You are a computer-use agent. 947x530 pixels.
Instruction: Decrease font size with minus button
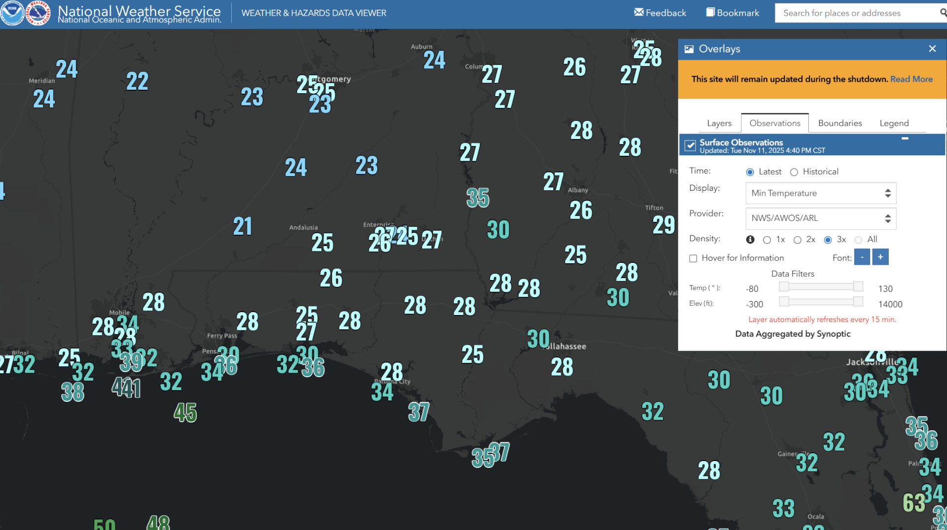(862, 257)
